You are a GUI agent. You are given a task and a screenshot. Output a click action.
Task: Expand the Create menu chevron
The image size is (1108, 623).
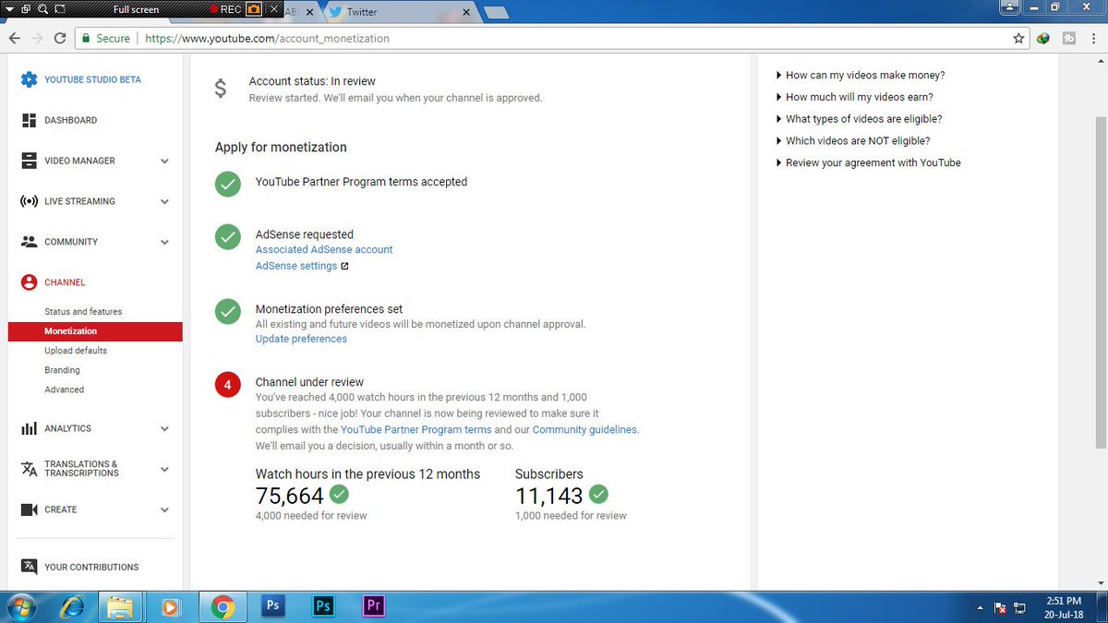tap(164, 510)
